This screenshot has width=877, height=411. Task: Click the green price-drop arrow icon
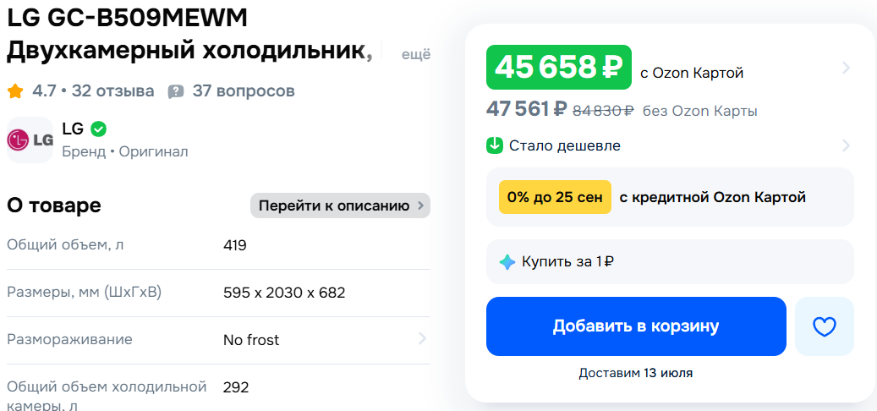(495, 145)
